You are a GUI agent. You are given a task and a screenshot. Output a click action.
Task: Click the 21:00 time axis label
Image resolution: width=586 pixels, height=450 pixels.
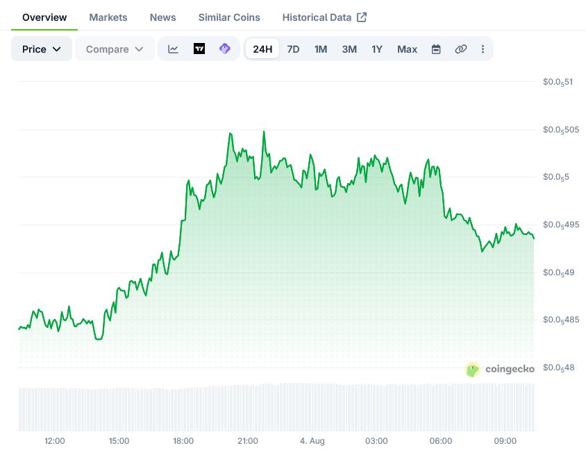tap(247, 441)
